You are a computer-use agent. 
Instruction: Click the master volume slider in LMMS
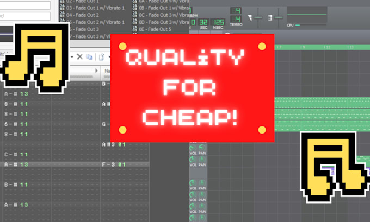[258, 17]
